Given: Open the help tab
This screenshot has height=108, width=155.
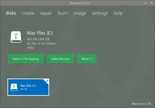Looking at the screenshot, I should pos(118,13).
